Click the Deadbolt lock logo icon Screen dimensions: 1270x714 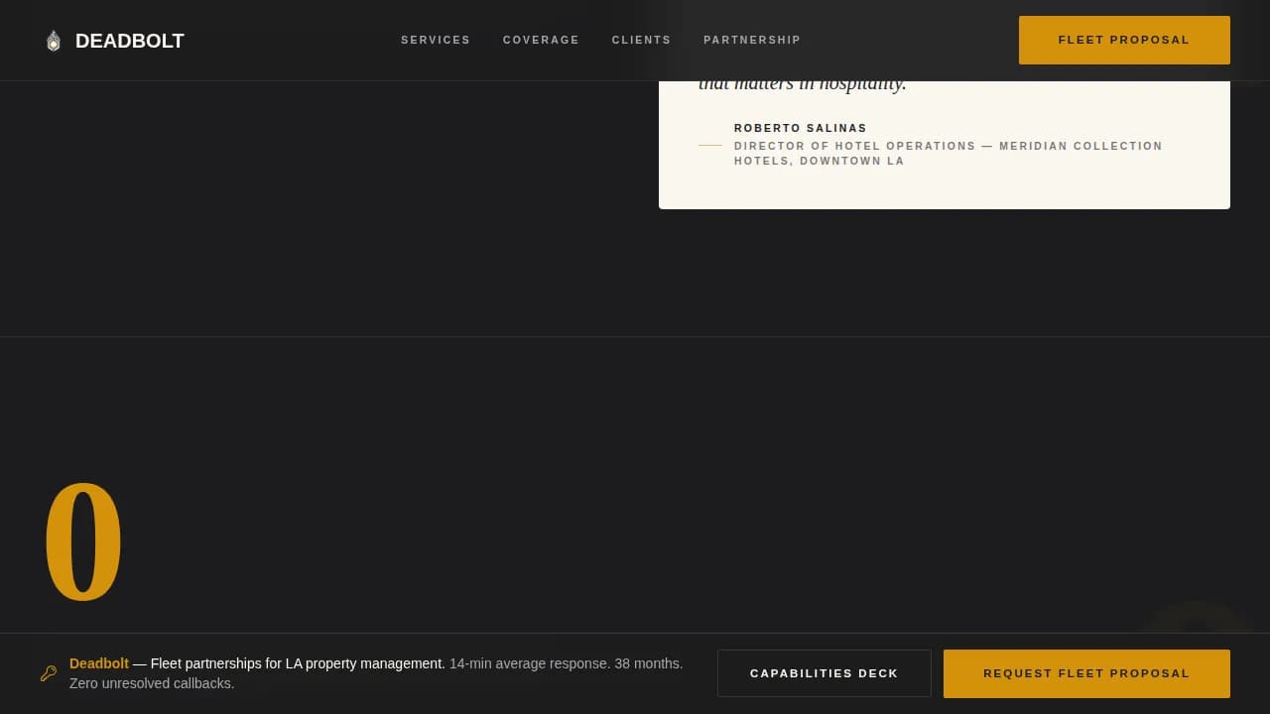54,41
